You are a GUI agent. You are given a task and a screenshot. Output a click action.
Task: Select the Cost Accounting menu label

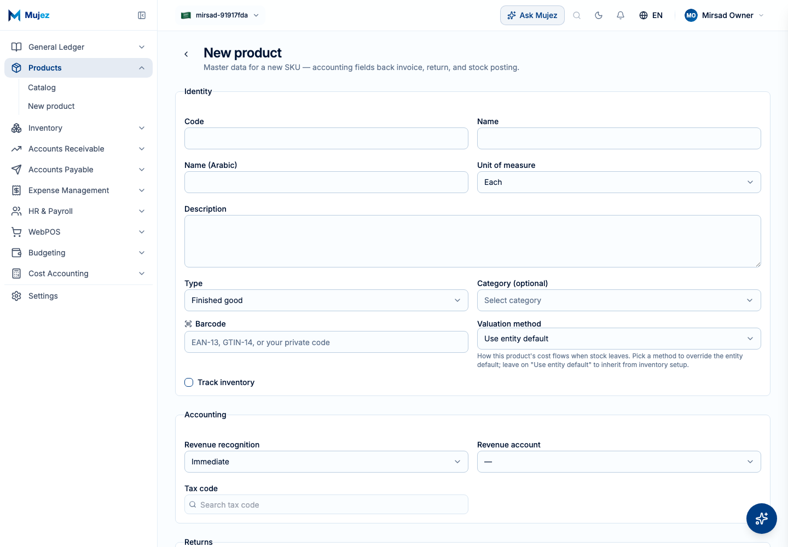pos(59,273)
